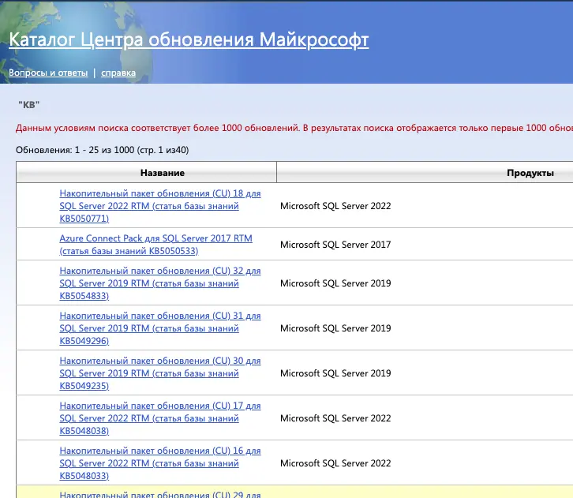Open the справка link

point(118,73)
